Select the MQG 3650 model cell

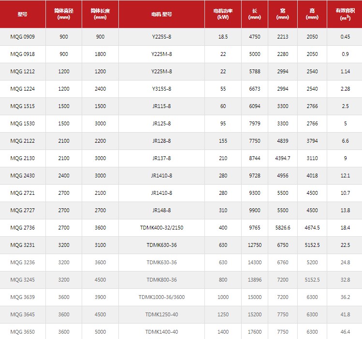coord(22,332)
